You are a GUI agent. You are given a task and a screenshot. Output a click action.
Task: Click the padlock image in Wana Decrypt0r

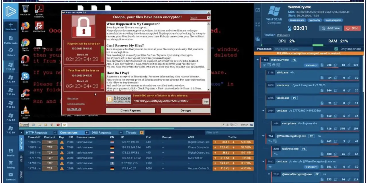83,27
